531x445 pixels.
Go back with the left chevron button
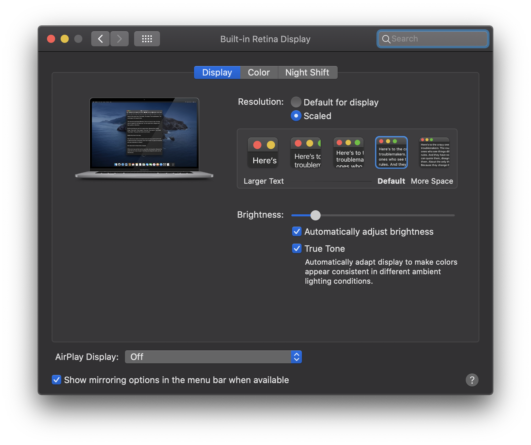pos(100,39)
